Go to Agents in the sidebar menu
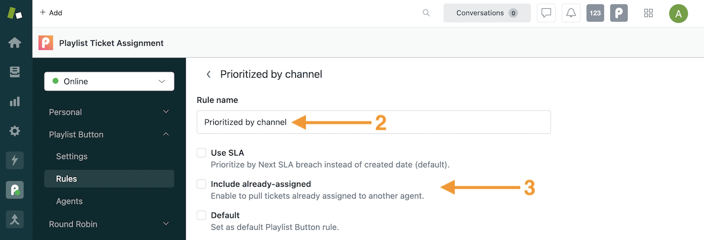The height and width of the screenshot is (240, 704). pyautogui.click(x=69, y=201)
